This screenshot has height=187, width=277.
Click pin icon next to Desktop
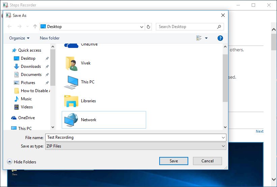(x=47, y=58)
